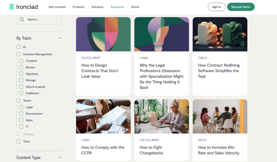Viewport: 277px width, 162px height.
Task: Select the Fulfillment filter checkbox
Action: (21, 93)
